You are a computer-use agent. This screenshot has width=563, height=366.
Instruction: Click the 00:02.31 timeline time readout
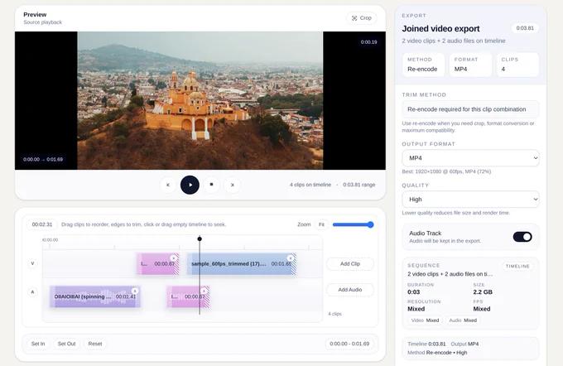tap(42, 224)
